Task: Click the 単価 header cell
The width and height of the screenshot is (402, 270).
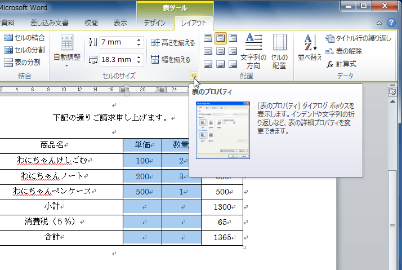Action: tap(142, 145)
